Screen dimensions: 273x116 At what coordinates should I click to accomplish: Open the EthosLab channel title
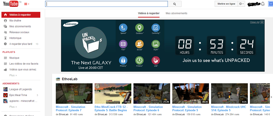70,79
